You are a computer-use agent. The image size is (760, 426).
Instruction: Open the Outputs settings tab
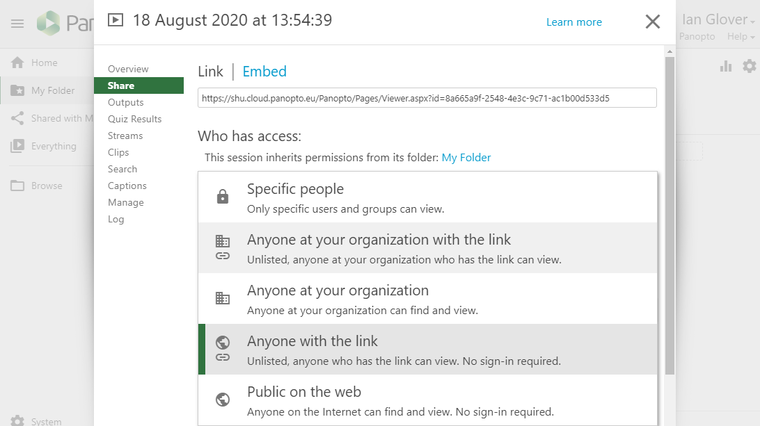pyautogui.click(x=126, y=103)
